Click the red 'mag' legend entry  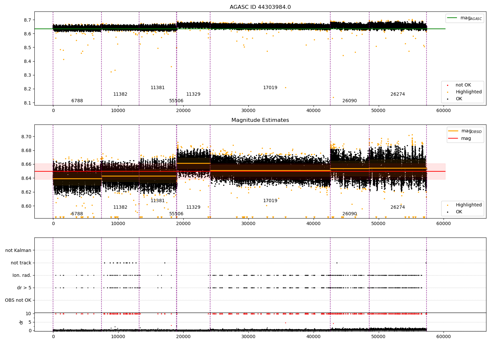[460, 139]
